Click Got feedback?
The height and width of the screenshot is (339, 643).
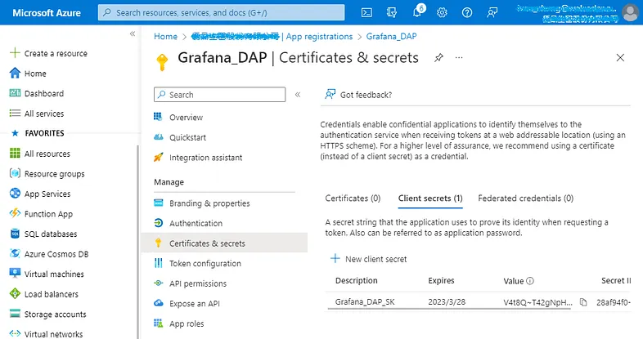click(358, 95)
